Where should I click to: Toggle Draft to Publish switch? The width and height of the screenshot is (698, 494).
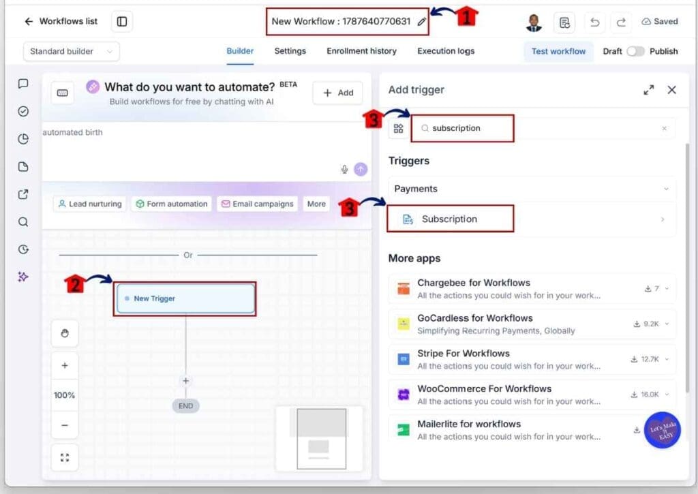pos(635,51)
